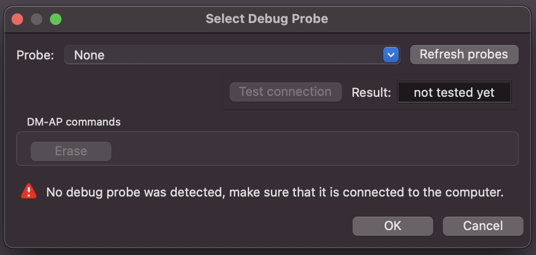
Task: Click the blue chevron on Probe dropdown
Action: tap(391, 55)
